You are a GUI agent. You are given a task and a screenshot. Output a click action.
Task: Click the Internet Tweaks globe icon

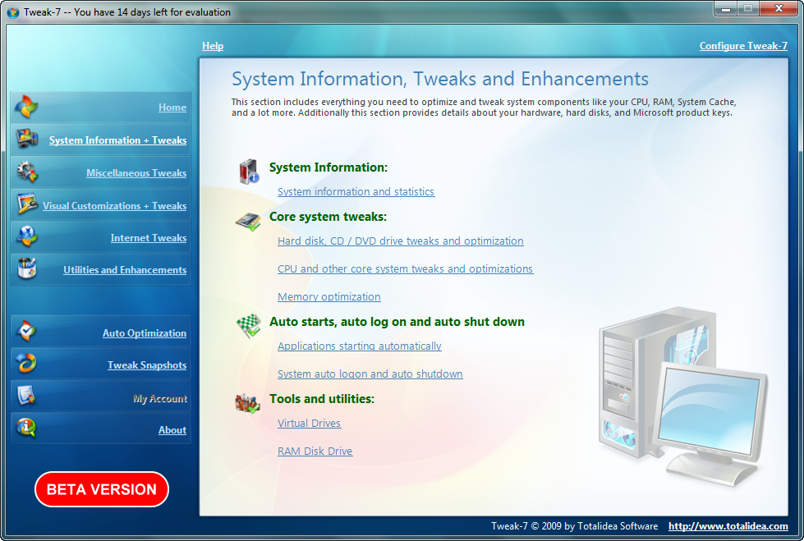[26, 236]
